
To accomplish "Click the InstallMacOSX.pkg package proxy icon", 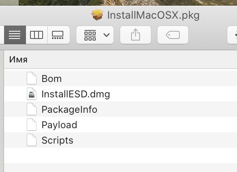I will (97, 15).
